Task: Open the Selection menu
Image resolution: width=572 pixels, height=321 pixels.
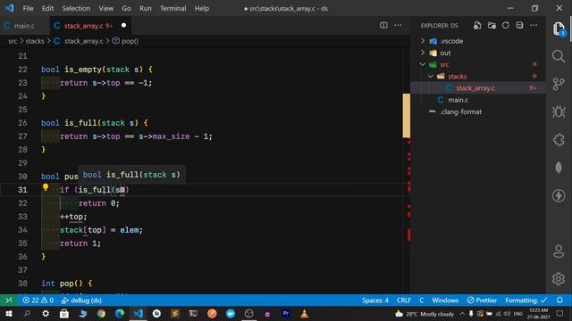Action: click(76, 8)
